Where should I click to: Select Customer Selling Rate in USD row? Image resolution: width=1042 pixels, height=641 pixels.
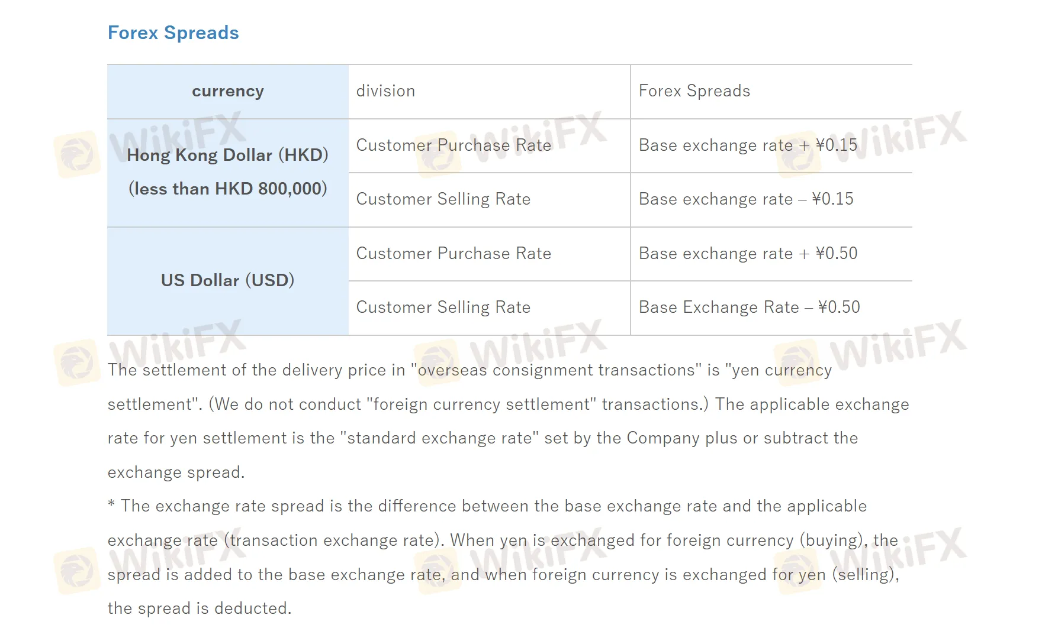pyautogui.click(x=489, y=308)
